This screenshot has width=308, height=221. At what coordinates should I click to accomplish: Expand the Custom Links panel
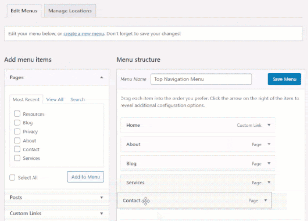pyautogui.click(x=101, y=213)
